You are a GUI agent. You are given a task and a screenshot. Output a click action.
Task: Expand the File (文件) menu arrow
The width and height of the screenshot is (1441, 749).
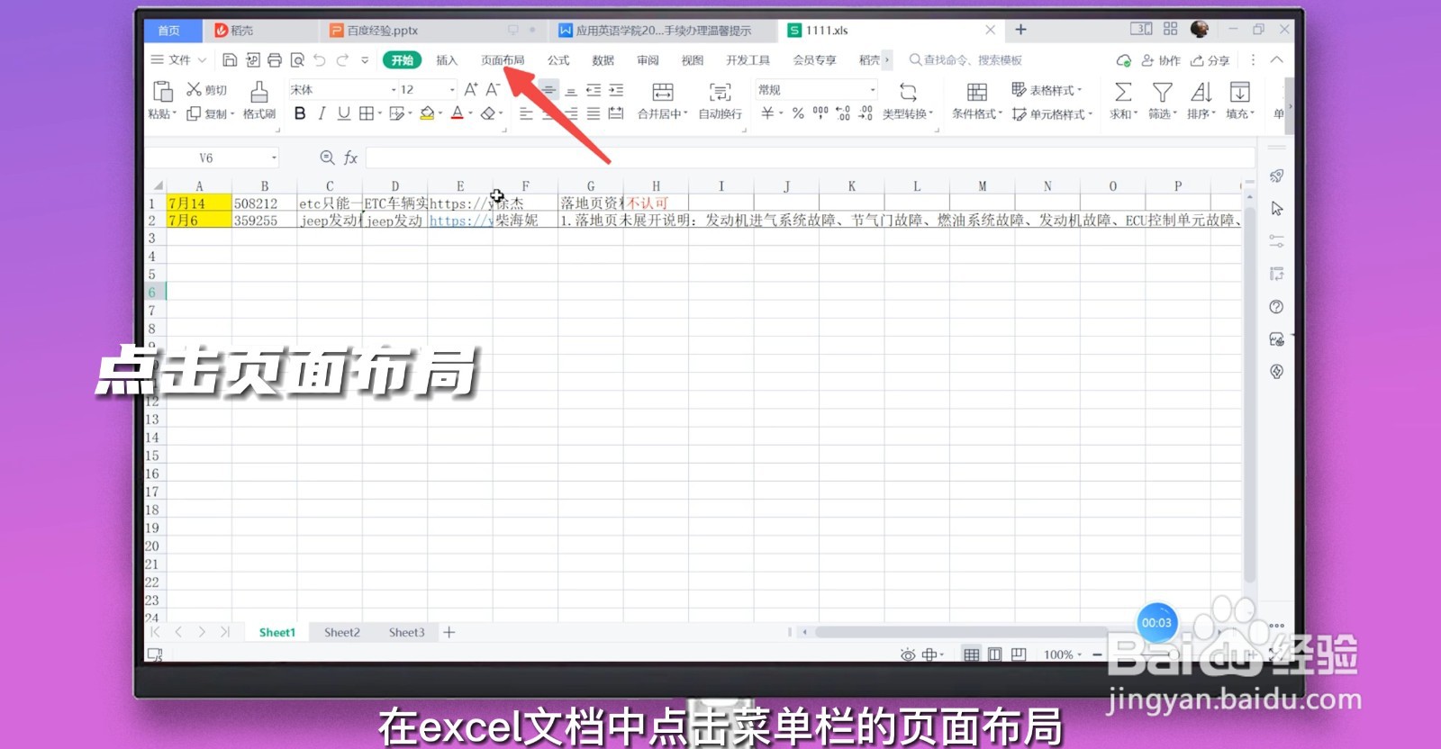(x=202, y=60)
